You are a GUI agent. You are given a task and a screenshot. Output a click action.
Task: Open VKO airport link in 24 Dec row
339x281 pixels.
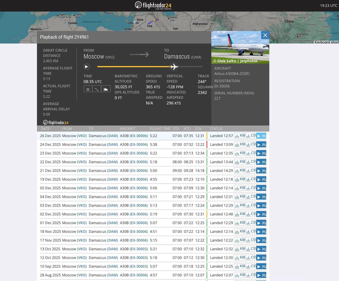click(x=82, y=145)
